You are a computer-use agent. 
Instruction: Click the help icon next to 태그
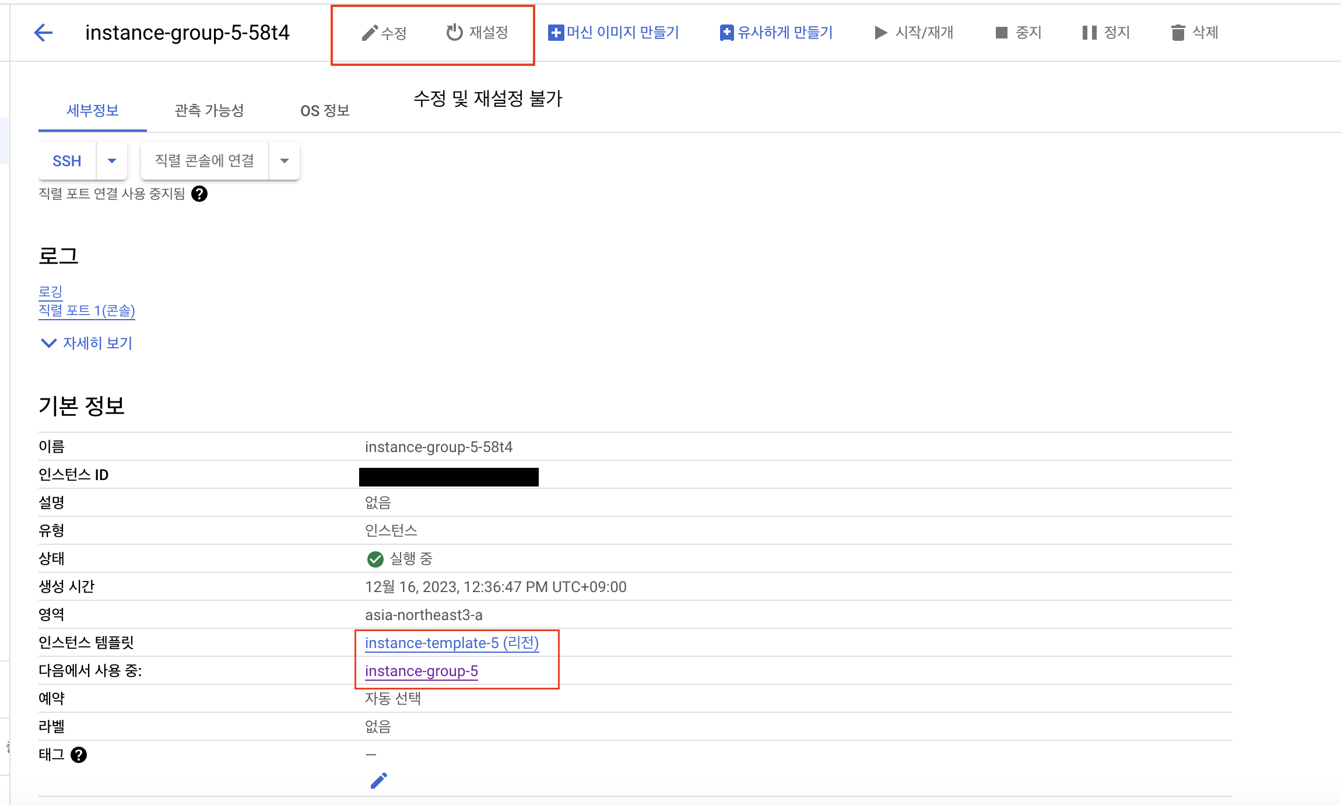pos(79,755)
